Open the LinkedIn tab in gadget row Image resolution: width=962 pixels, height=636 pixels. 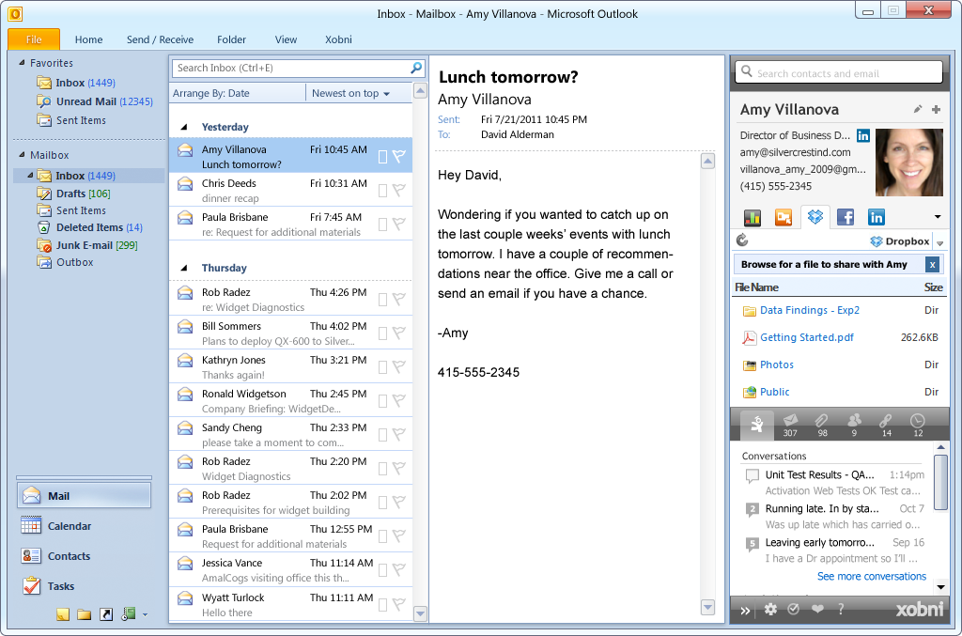(877, 217)
